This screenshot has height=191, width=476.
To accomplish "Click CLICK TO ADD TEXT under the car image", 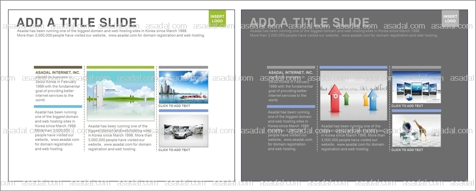I will tap(174, 150).
